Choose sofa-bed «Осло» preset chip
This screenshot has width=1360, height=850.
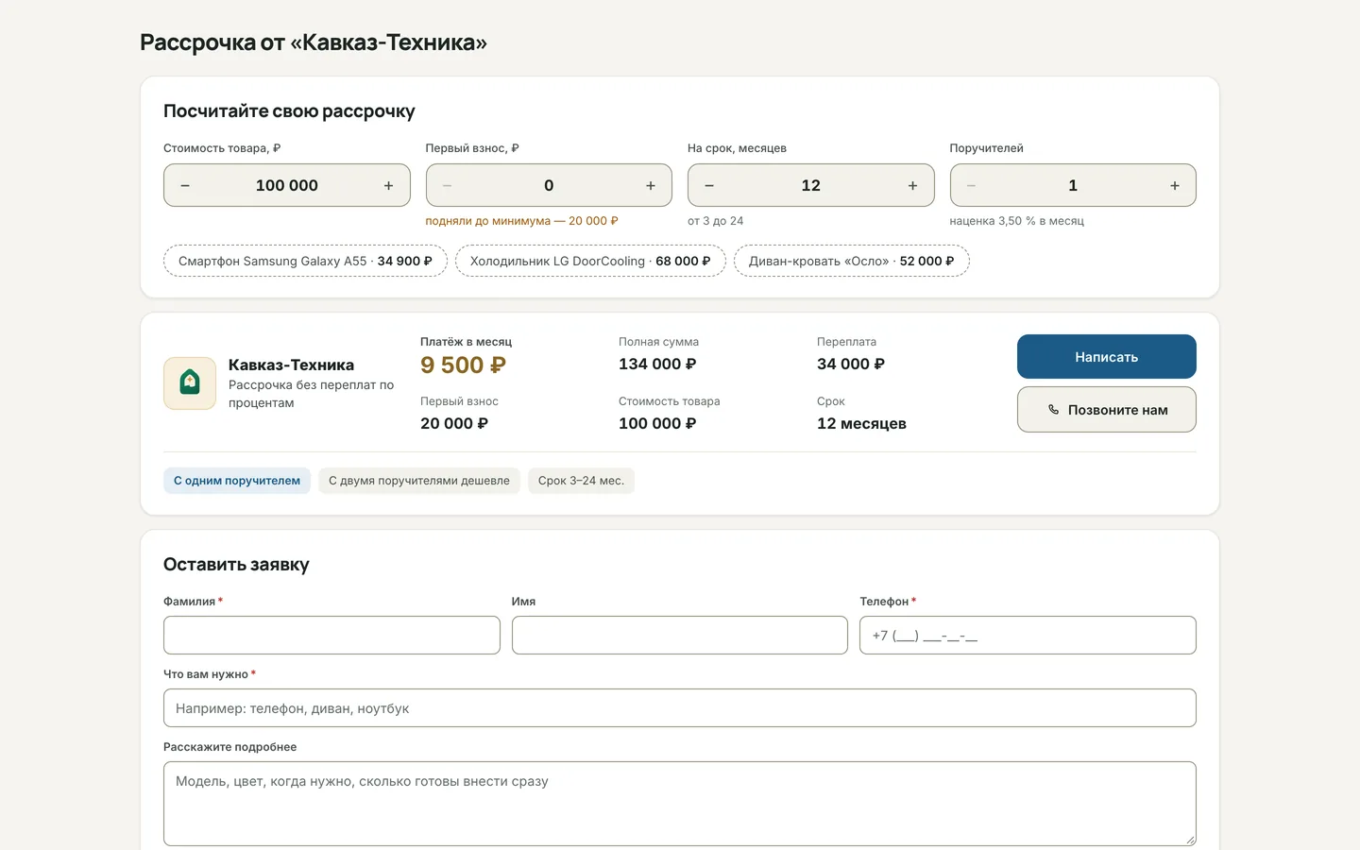click(852, 262)
